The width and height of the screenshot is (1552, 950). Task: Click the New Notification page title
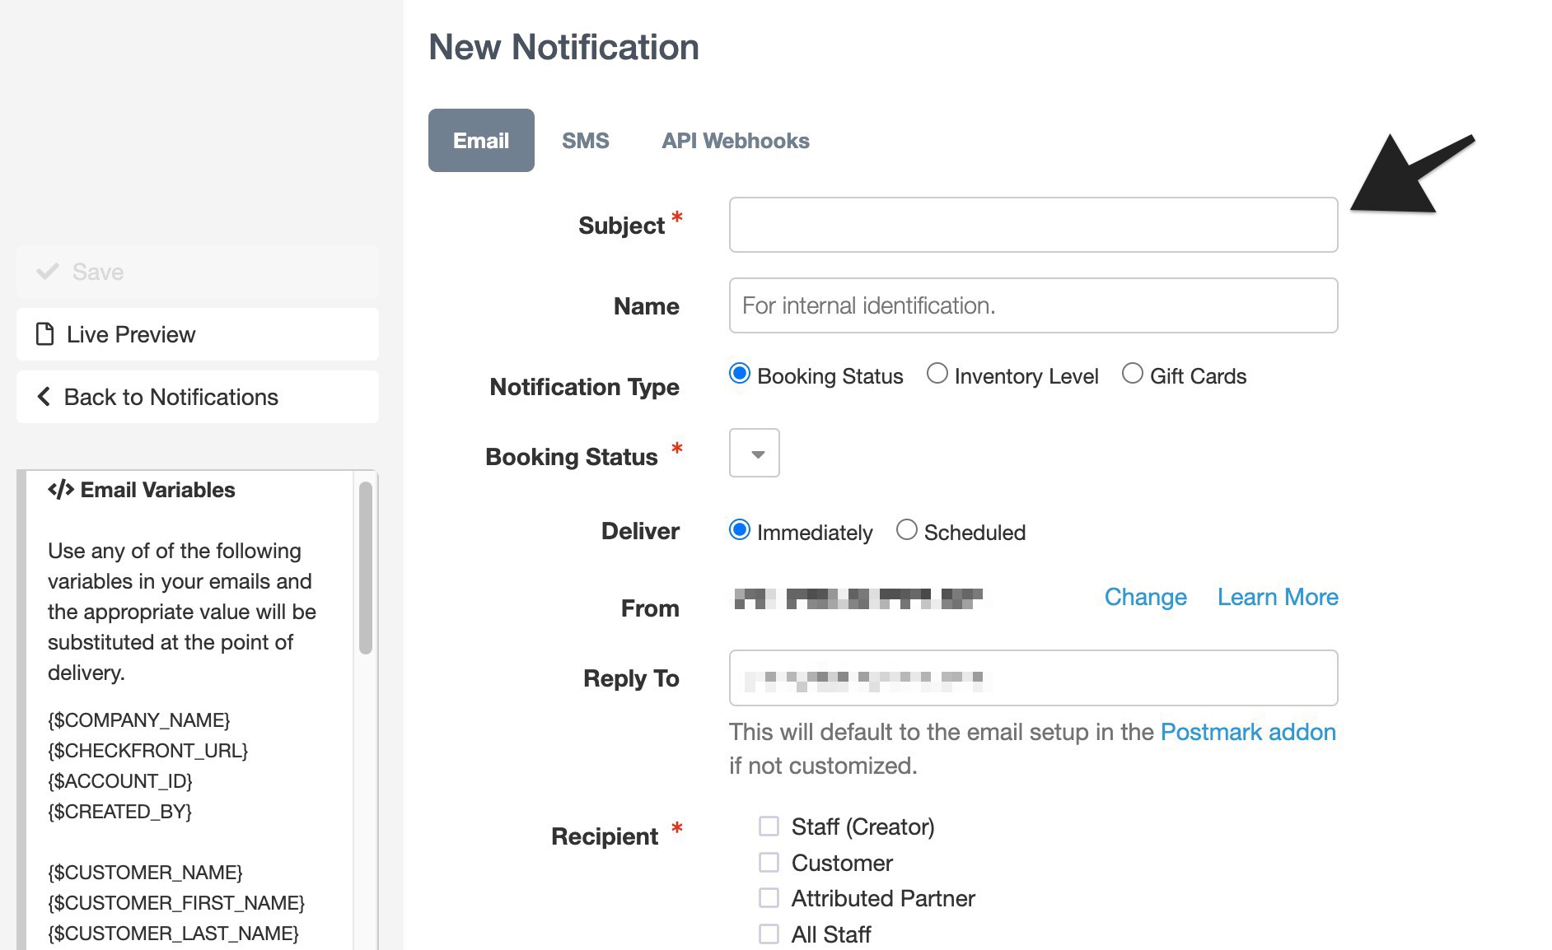point(563,47)
